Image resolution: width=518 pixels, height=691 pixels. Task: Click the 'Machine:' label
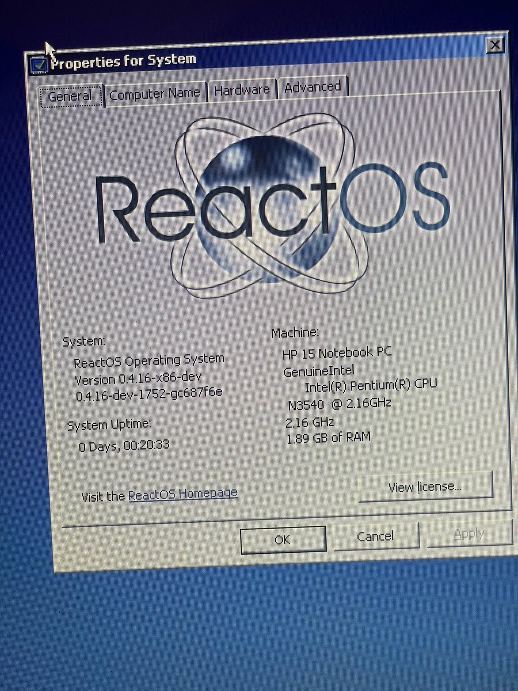click(295, 332)
